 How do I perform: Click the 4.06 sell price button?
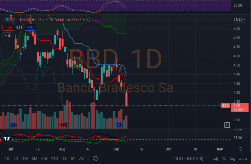click(x=7, y=28)
